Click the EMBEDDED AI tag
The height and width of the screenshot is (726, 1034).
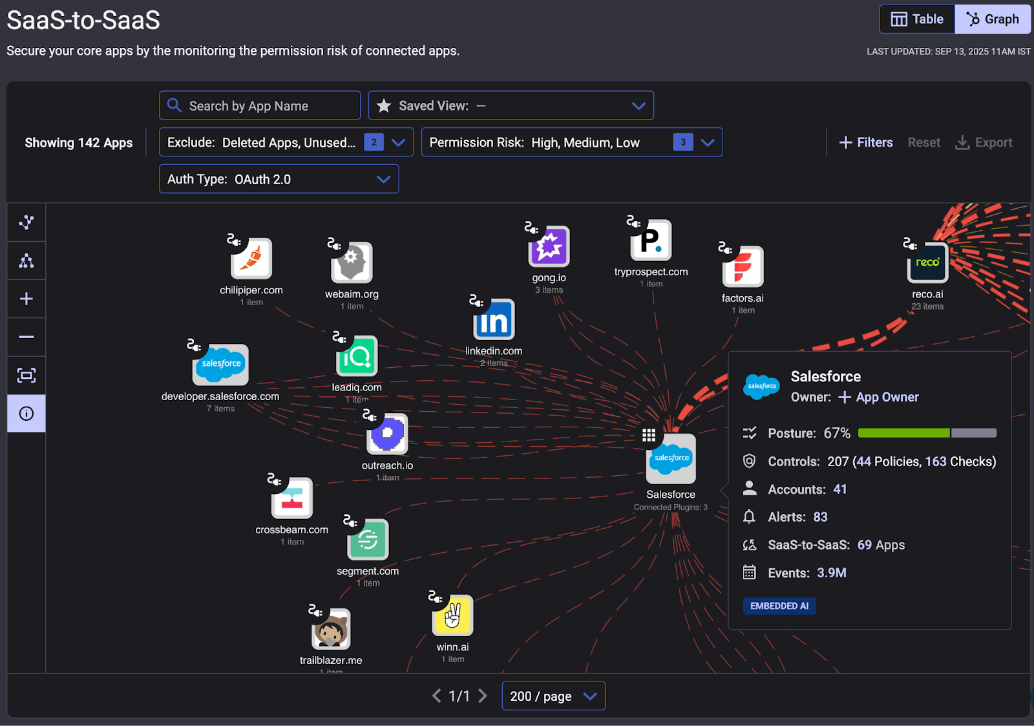(x=779, y=606)
